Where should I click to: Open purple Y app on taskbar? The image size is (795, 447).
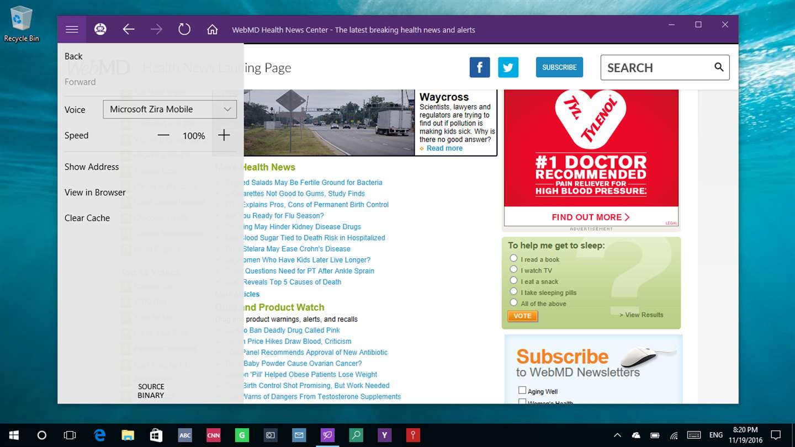(384, 435)
